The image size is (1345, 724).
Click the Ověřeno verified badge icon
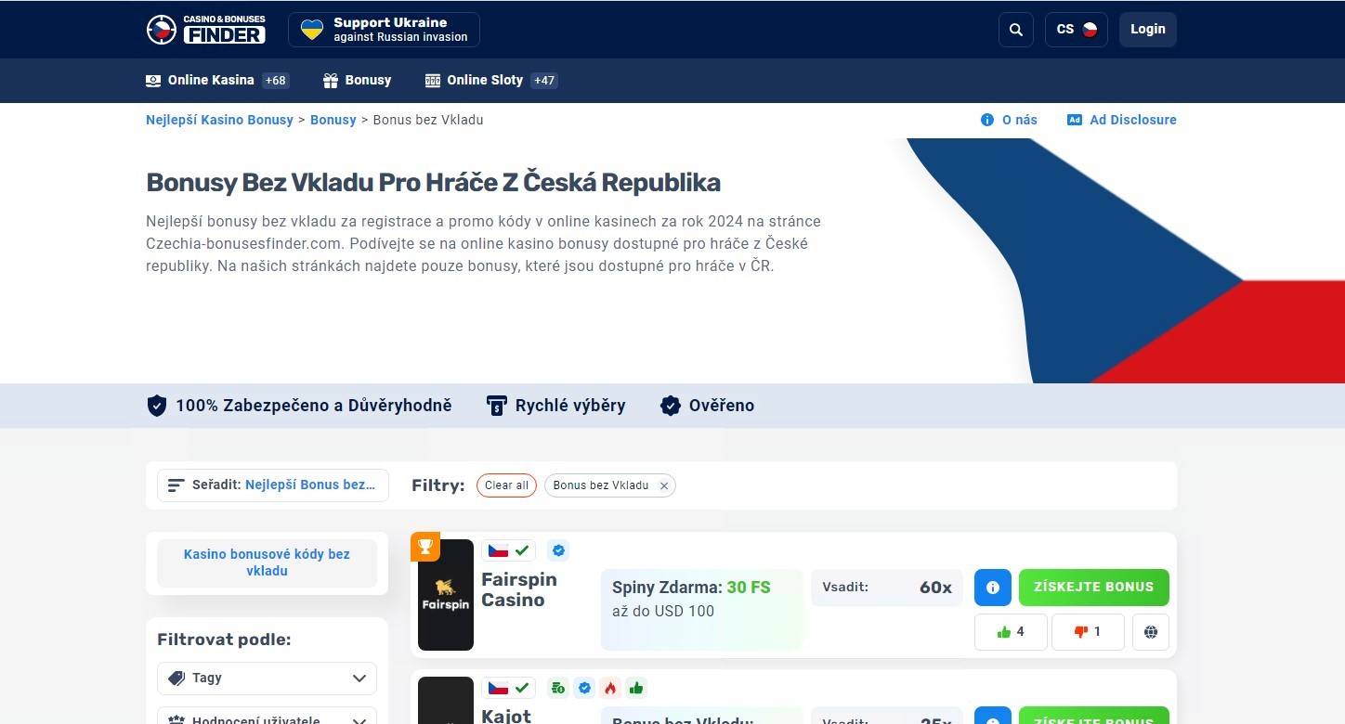[x=671, y=406]
